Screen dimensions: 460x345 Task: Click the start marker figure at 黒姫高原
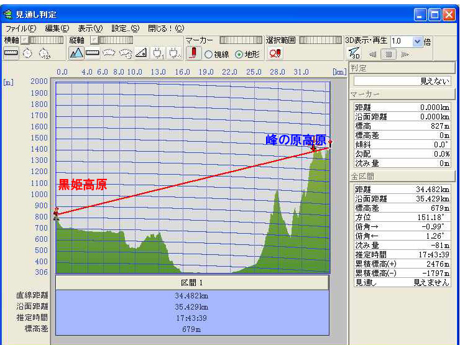(x=56, y=214)
